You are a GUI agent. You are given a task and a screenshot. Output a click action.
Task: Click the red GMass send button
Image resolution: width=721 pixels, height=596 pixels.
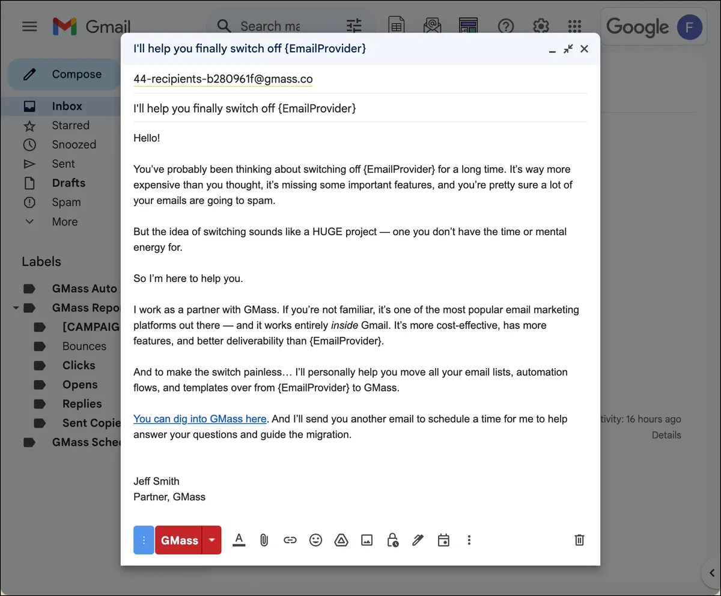tap(179, 540)
